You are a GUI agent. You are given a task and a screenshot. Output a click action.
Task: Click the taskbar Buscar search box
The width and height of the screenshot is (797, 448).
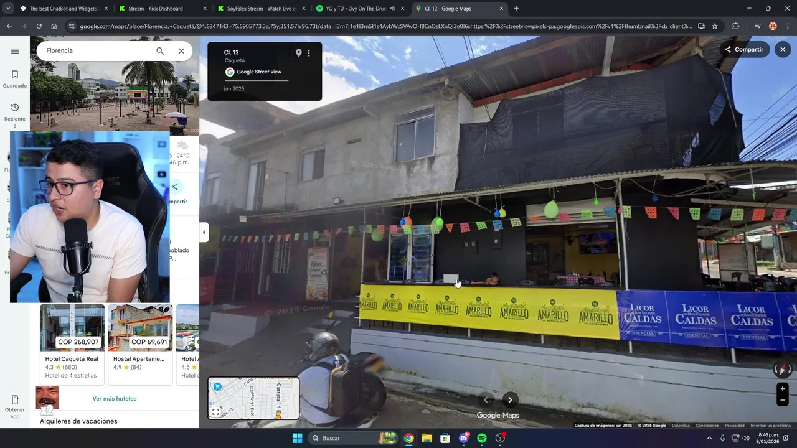point(353,438)
